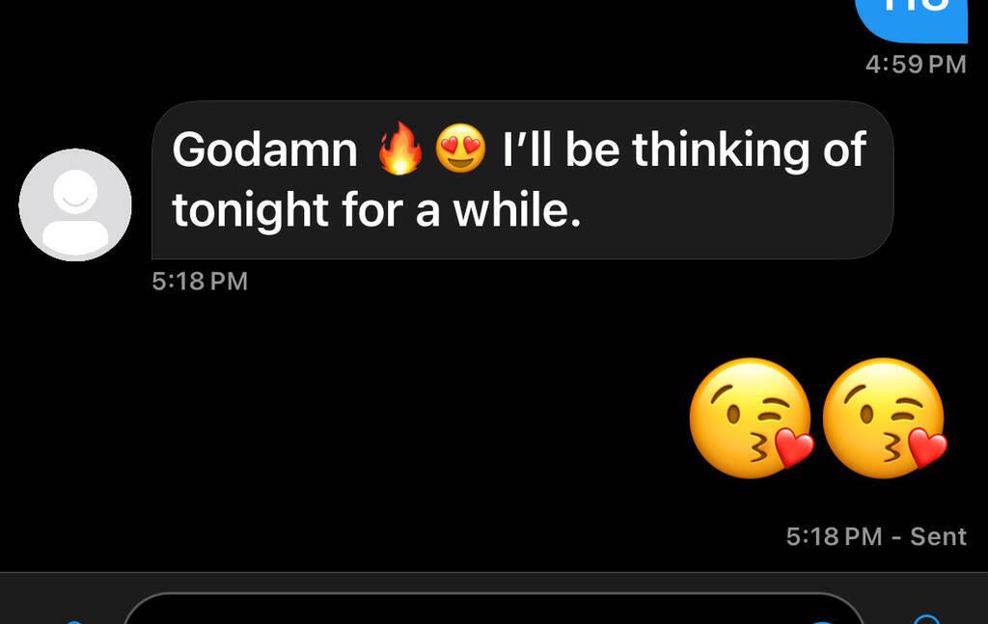This screenshot has width=988, height=624.
Task: Click the "tonight for a while." text line
Action: [x=376, y=209]
